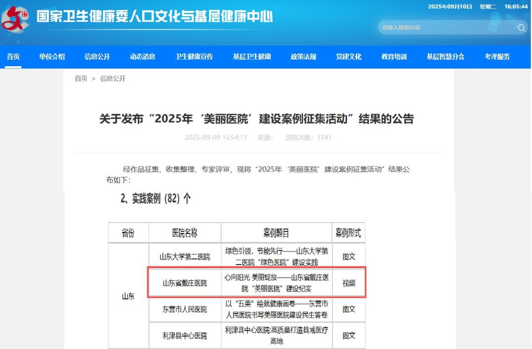Click the magnifier search icon

coord(521,28)
